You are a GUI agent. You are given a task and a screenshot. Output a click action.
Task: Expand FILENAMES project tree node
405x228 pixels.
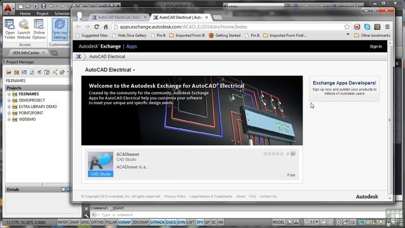9,94
